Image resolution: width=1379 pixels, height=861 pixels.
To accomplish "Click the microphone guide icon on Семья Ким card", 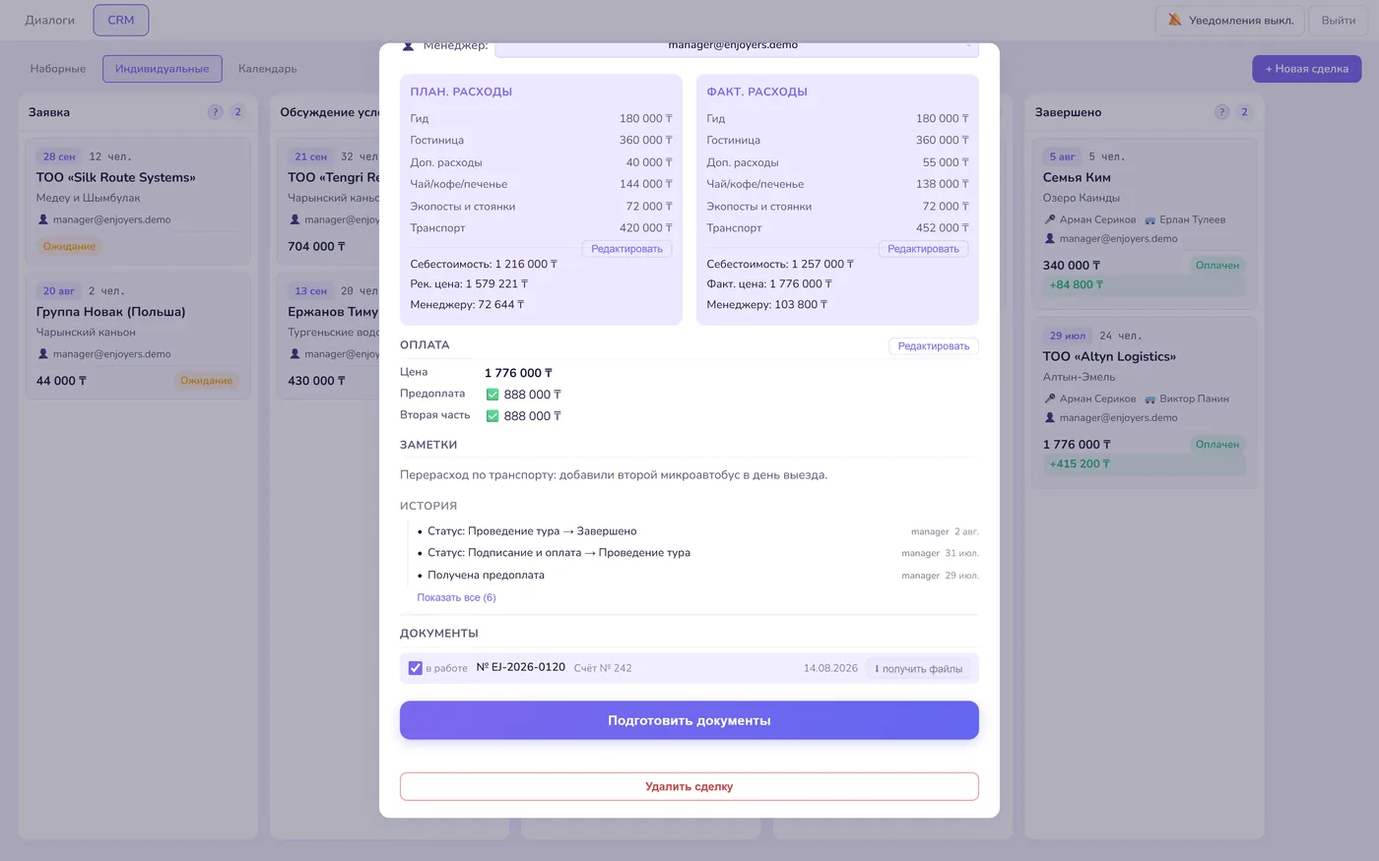I will [1050, 219].
